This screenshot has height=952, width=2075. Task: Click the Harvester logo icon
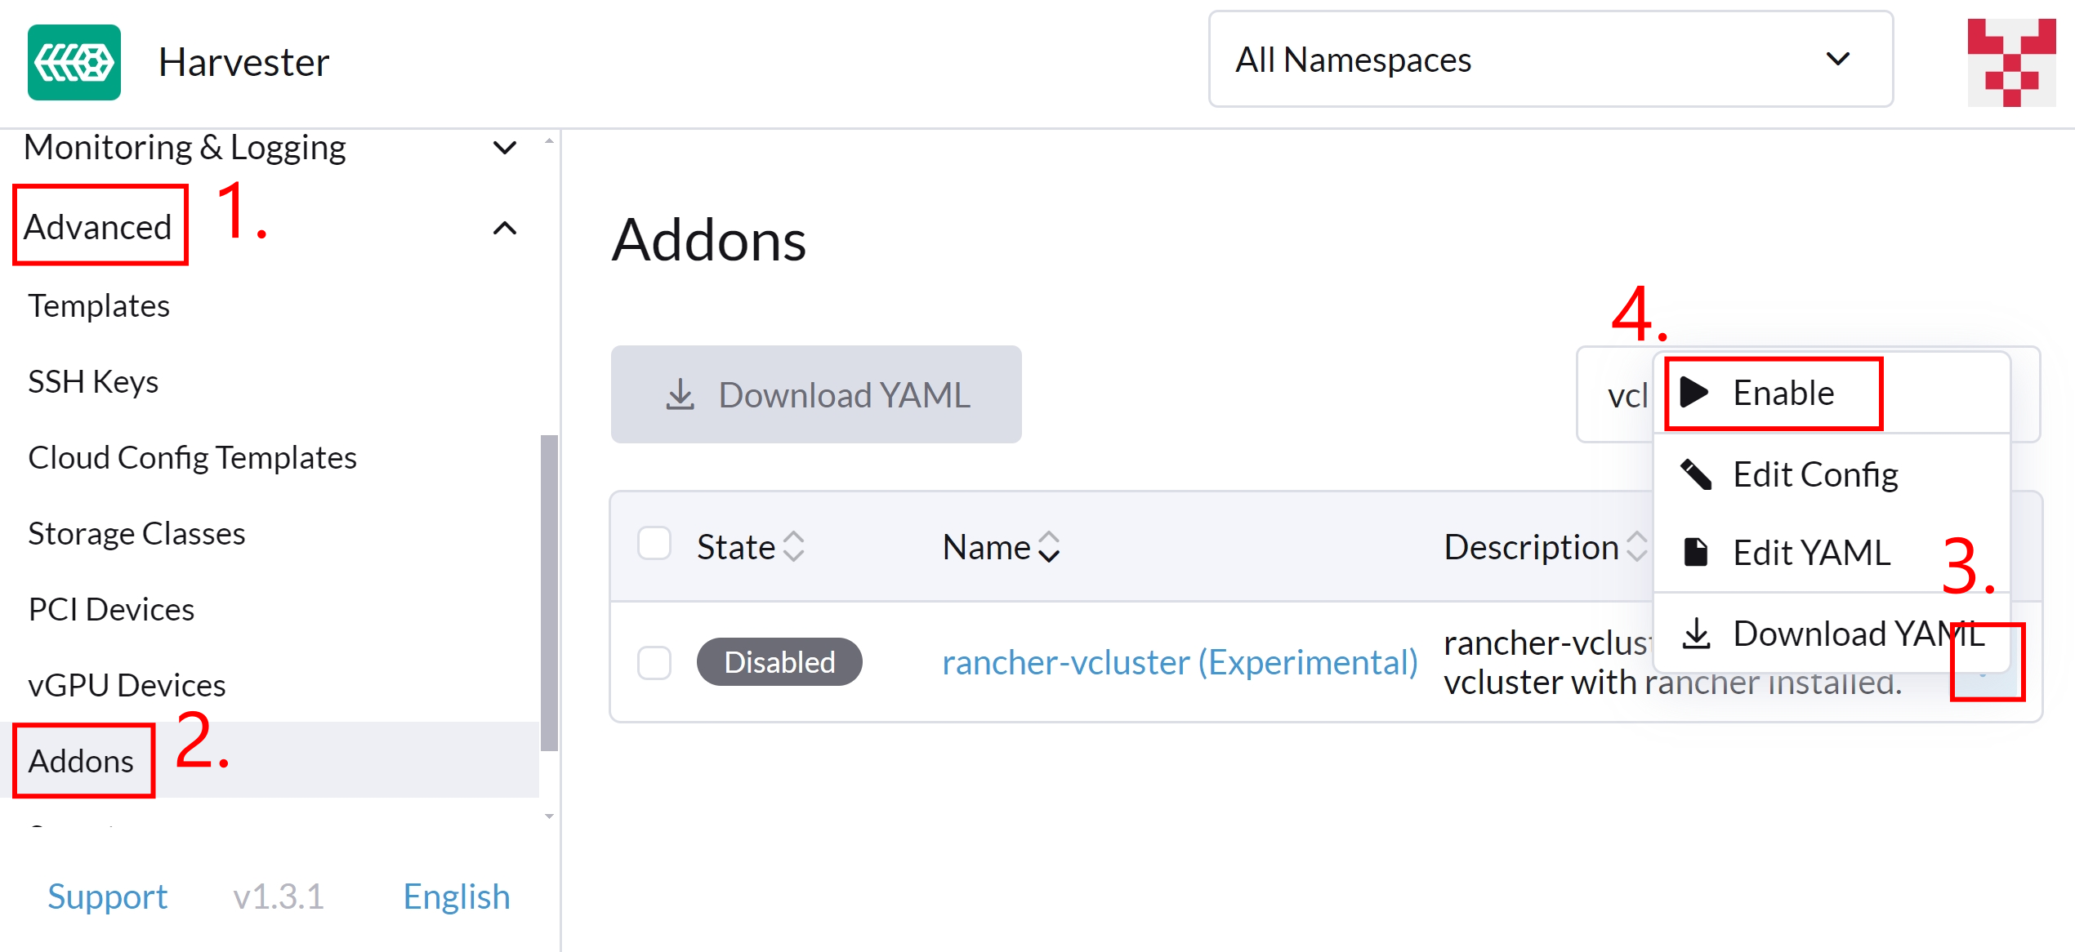[x=74, y=62]
